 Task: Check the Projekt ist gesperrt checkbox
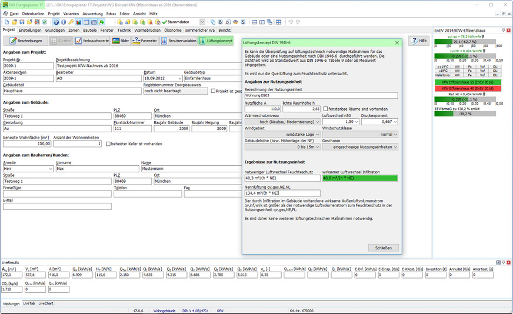pos(214,91)
